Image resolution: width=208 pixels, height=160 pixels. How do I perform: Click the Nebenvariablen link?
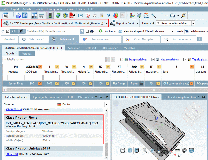(x=170, y=60)
